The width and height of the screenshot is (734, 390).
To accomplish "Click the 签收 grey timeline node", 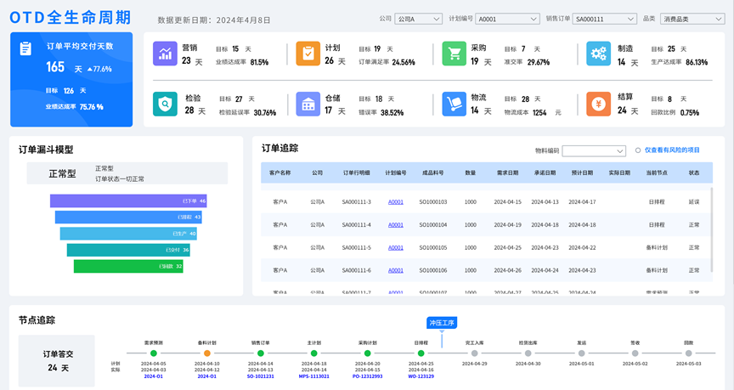I will click(635, 353).
